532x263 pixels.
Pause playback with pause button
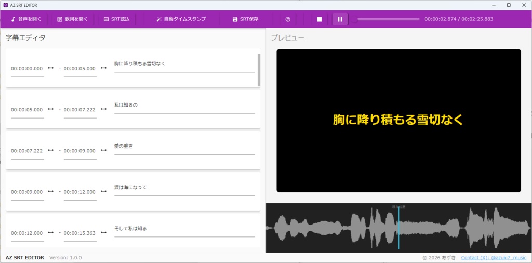[340, 19]
